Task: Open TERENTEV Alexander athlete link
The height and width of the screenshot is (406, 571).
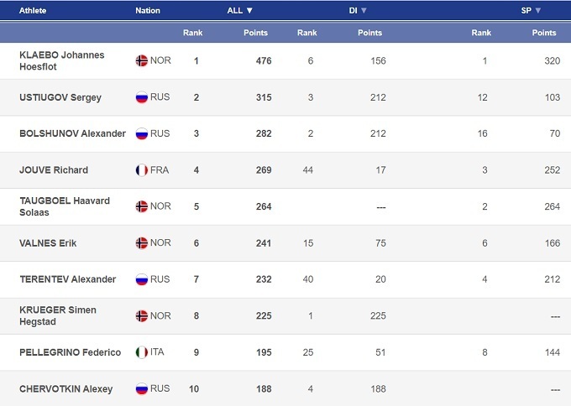Action: (67, 279)
